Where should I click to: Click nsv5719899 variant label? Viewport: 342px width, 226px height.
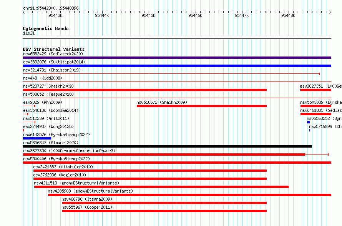coord(325,126)
